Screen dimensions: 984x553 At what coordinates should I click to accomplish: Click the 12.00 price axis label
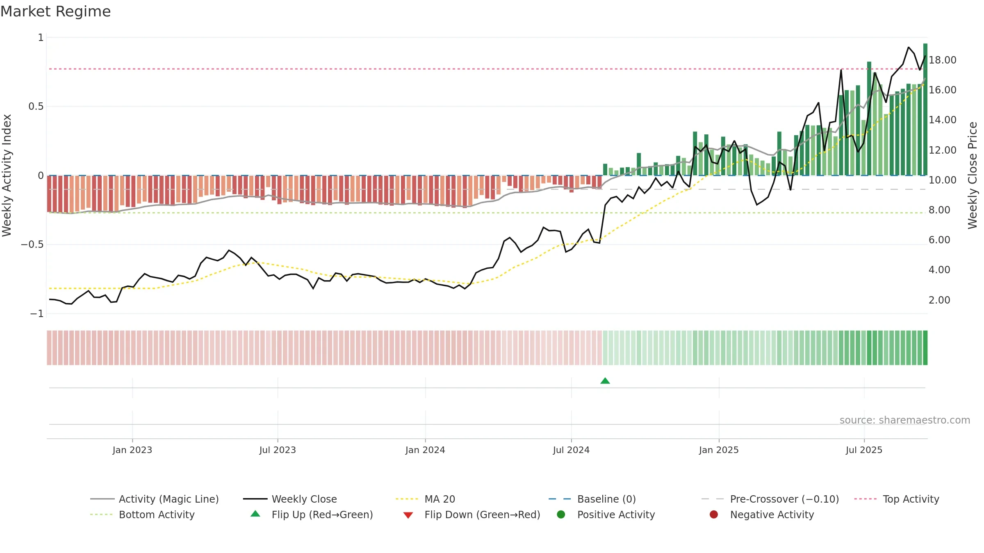943,150
